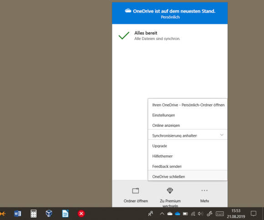Open the Ordner öffnen folder icon

point(136,191)
